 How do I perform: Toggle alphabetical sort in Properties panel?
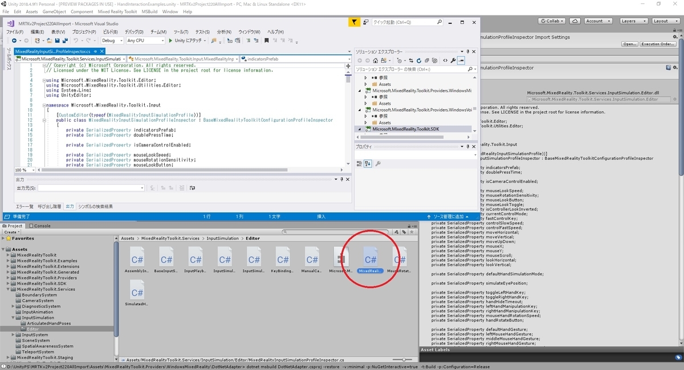pyautogui.click(x=368, y=163)
